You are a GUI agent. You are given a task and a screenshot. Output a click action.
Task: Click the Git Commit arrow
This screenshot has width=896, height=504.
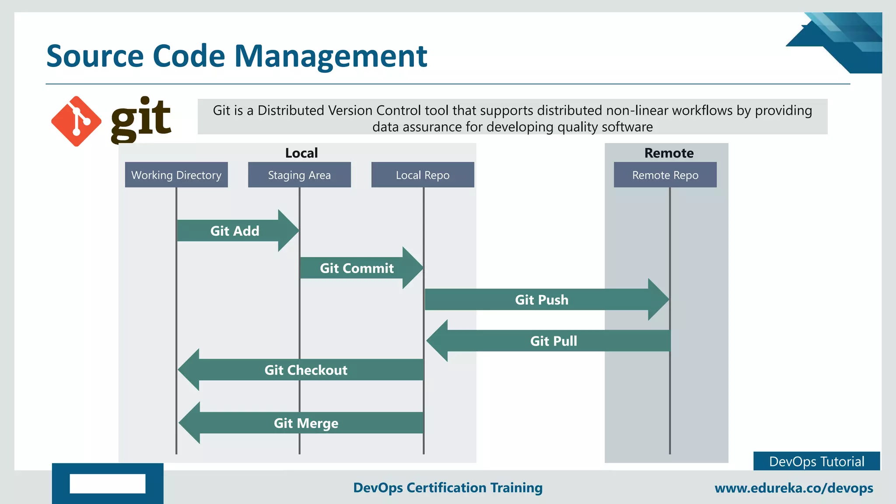357,268
